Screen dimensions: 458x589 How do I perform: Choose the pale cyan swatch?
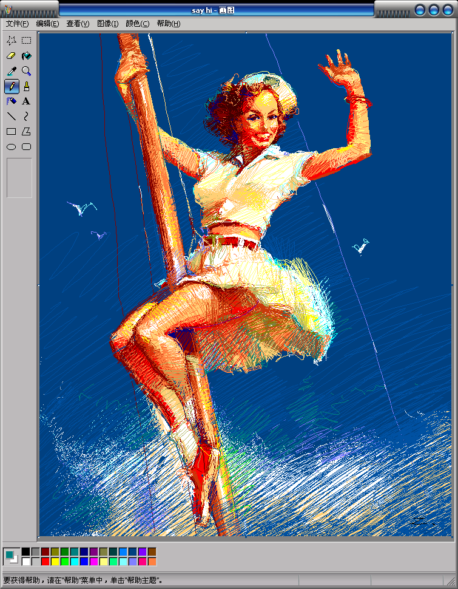[123, 562]
